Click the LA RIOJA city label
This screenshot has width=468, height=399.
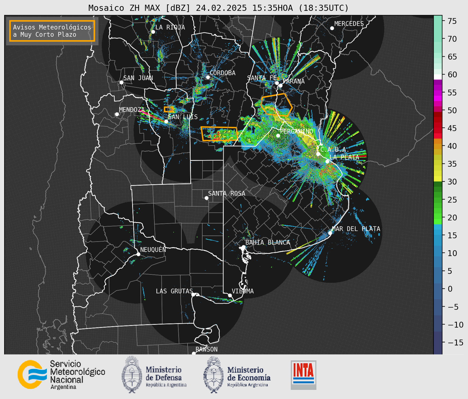170,27
